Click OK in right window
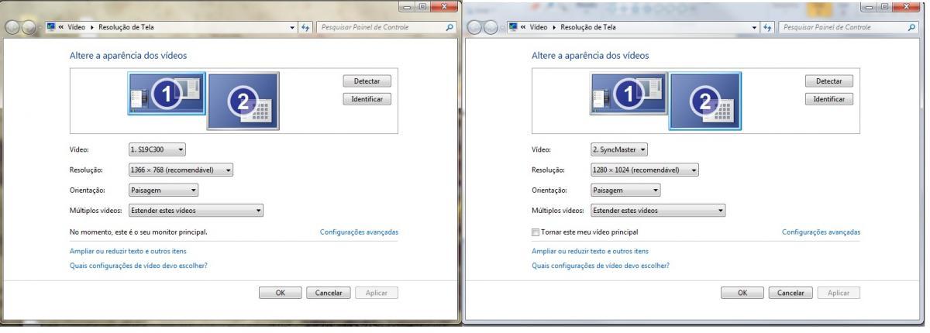The width and height of the screenshot is (930, 333). (x=742, y=293)
